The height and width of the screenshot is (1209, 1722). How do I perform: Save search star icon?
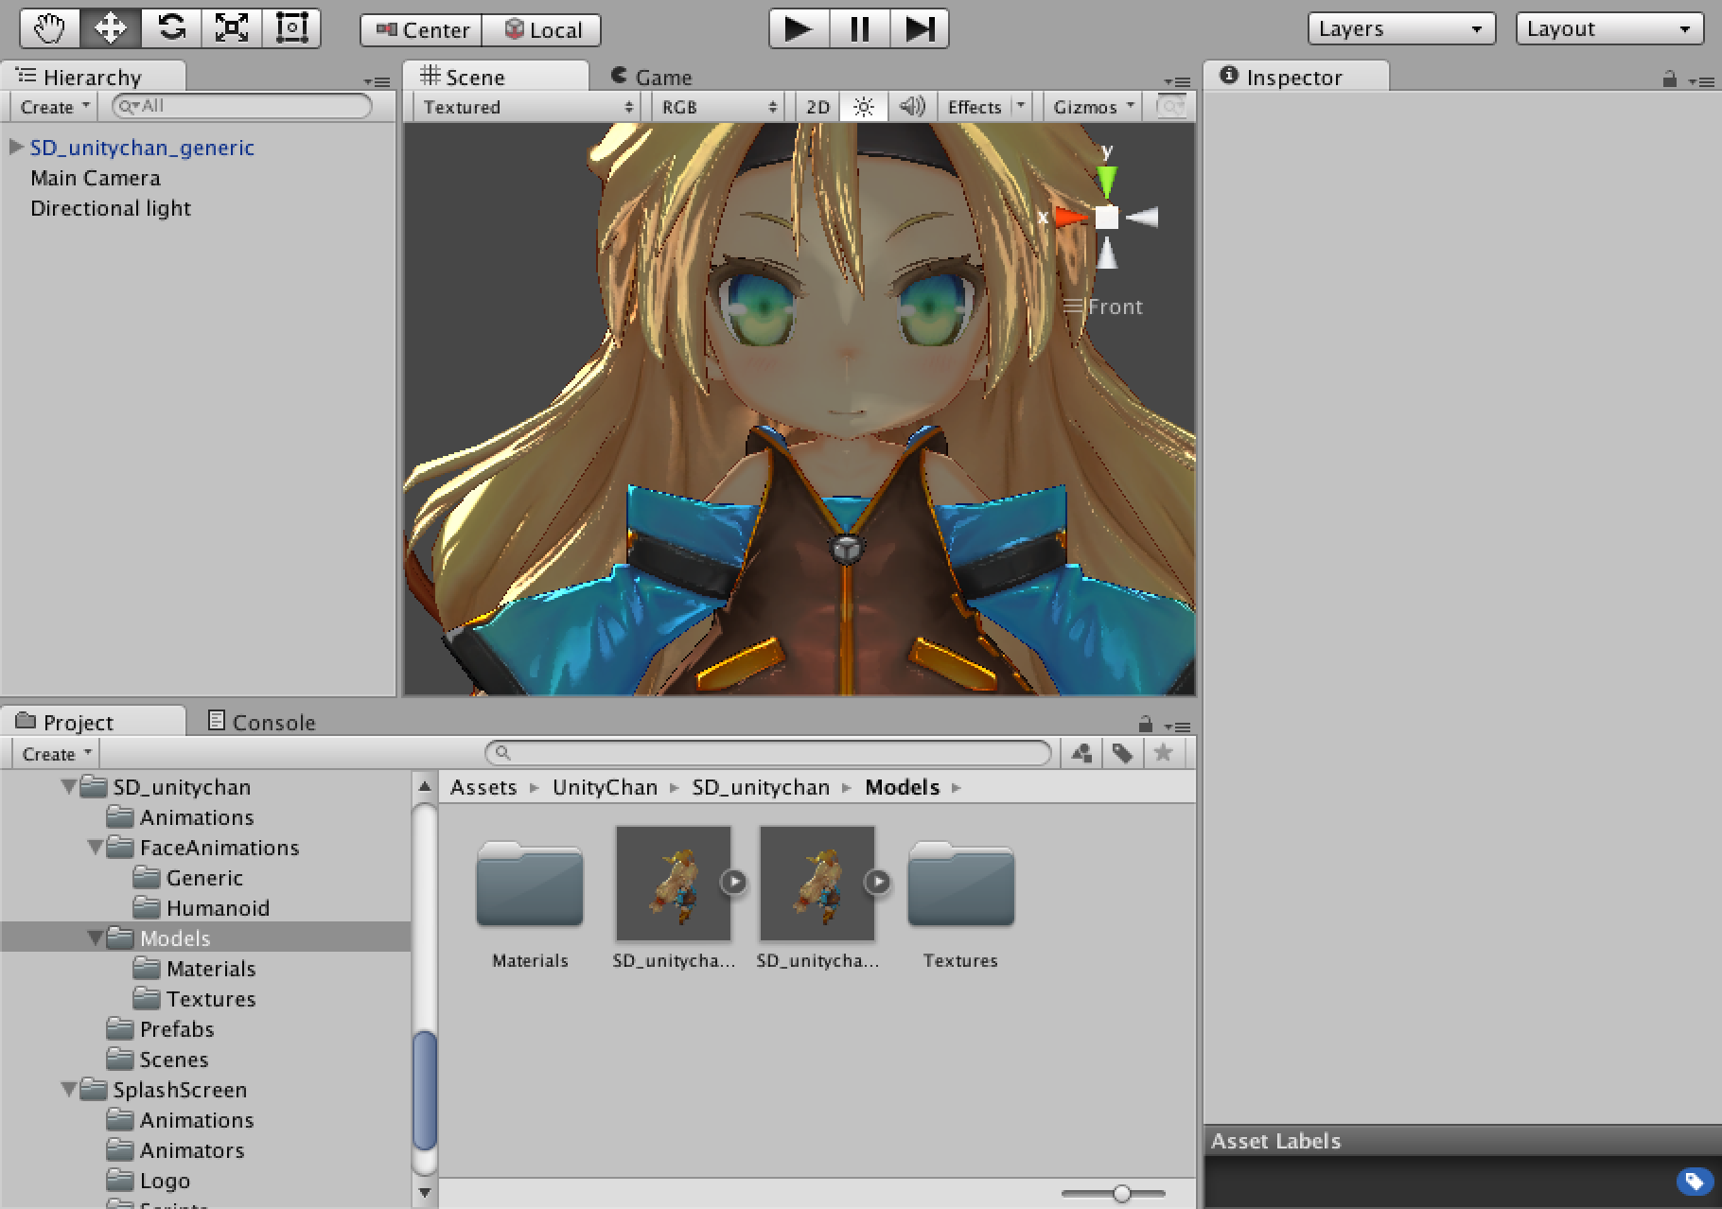[x=1164, y=753]
